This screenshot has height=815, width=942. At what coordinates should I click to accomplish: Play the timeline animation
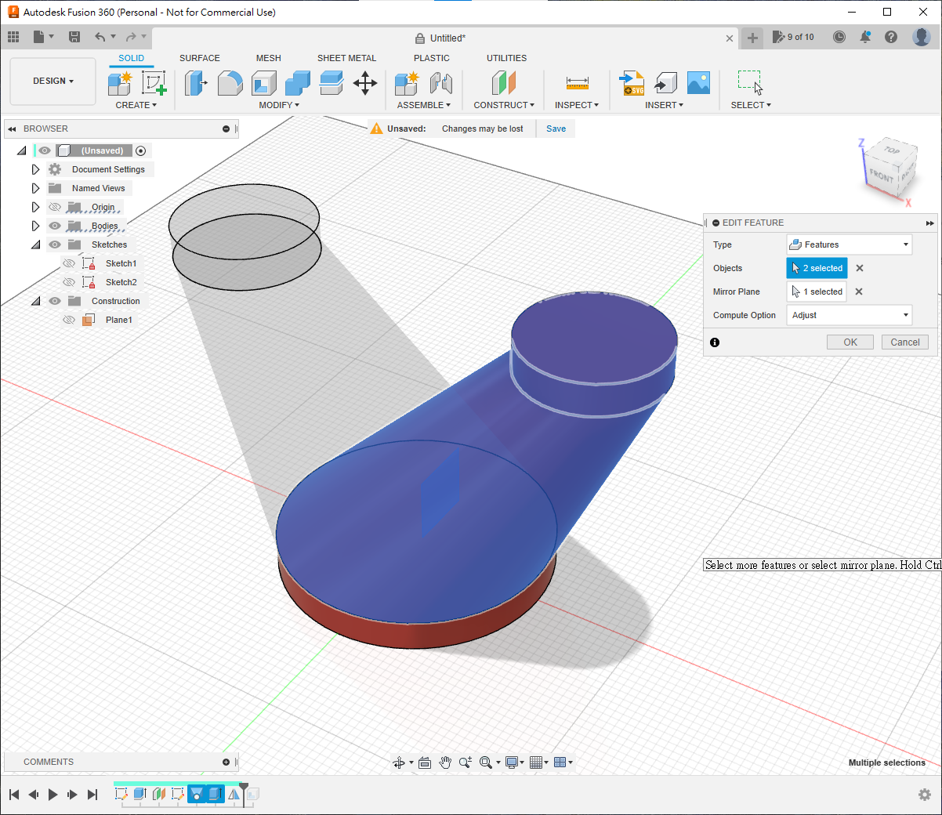[53, 795]
